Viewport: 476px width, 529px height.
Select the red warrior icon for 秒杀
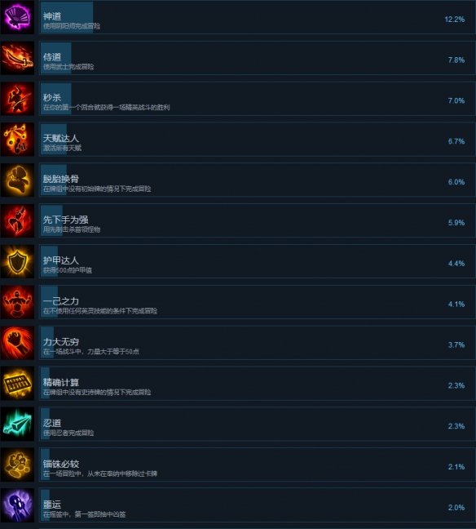17,99
